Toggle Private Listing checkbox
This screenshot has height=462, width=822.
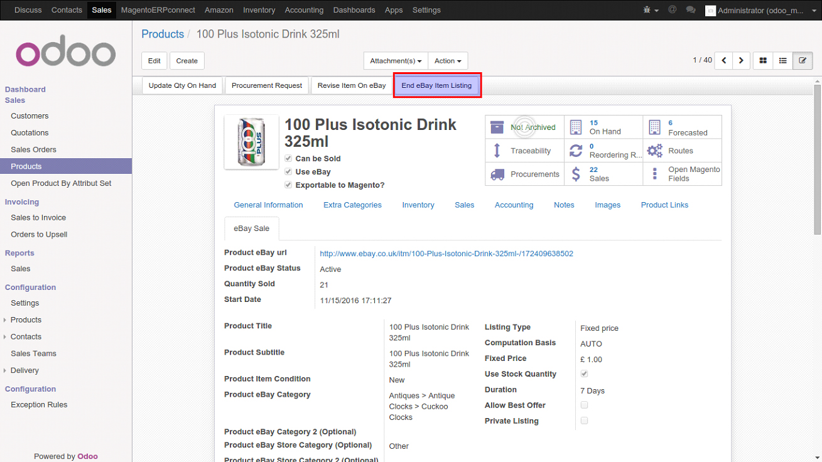tap(585, 421)
